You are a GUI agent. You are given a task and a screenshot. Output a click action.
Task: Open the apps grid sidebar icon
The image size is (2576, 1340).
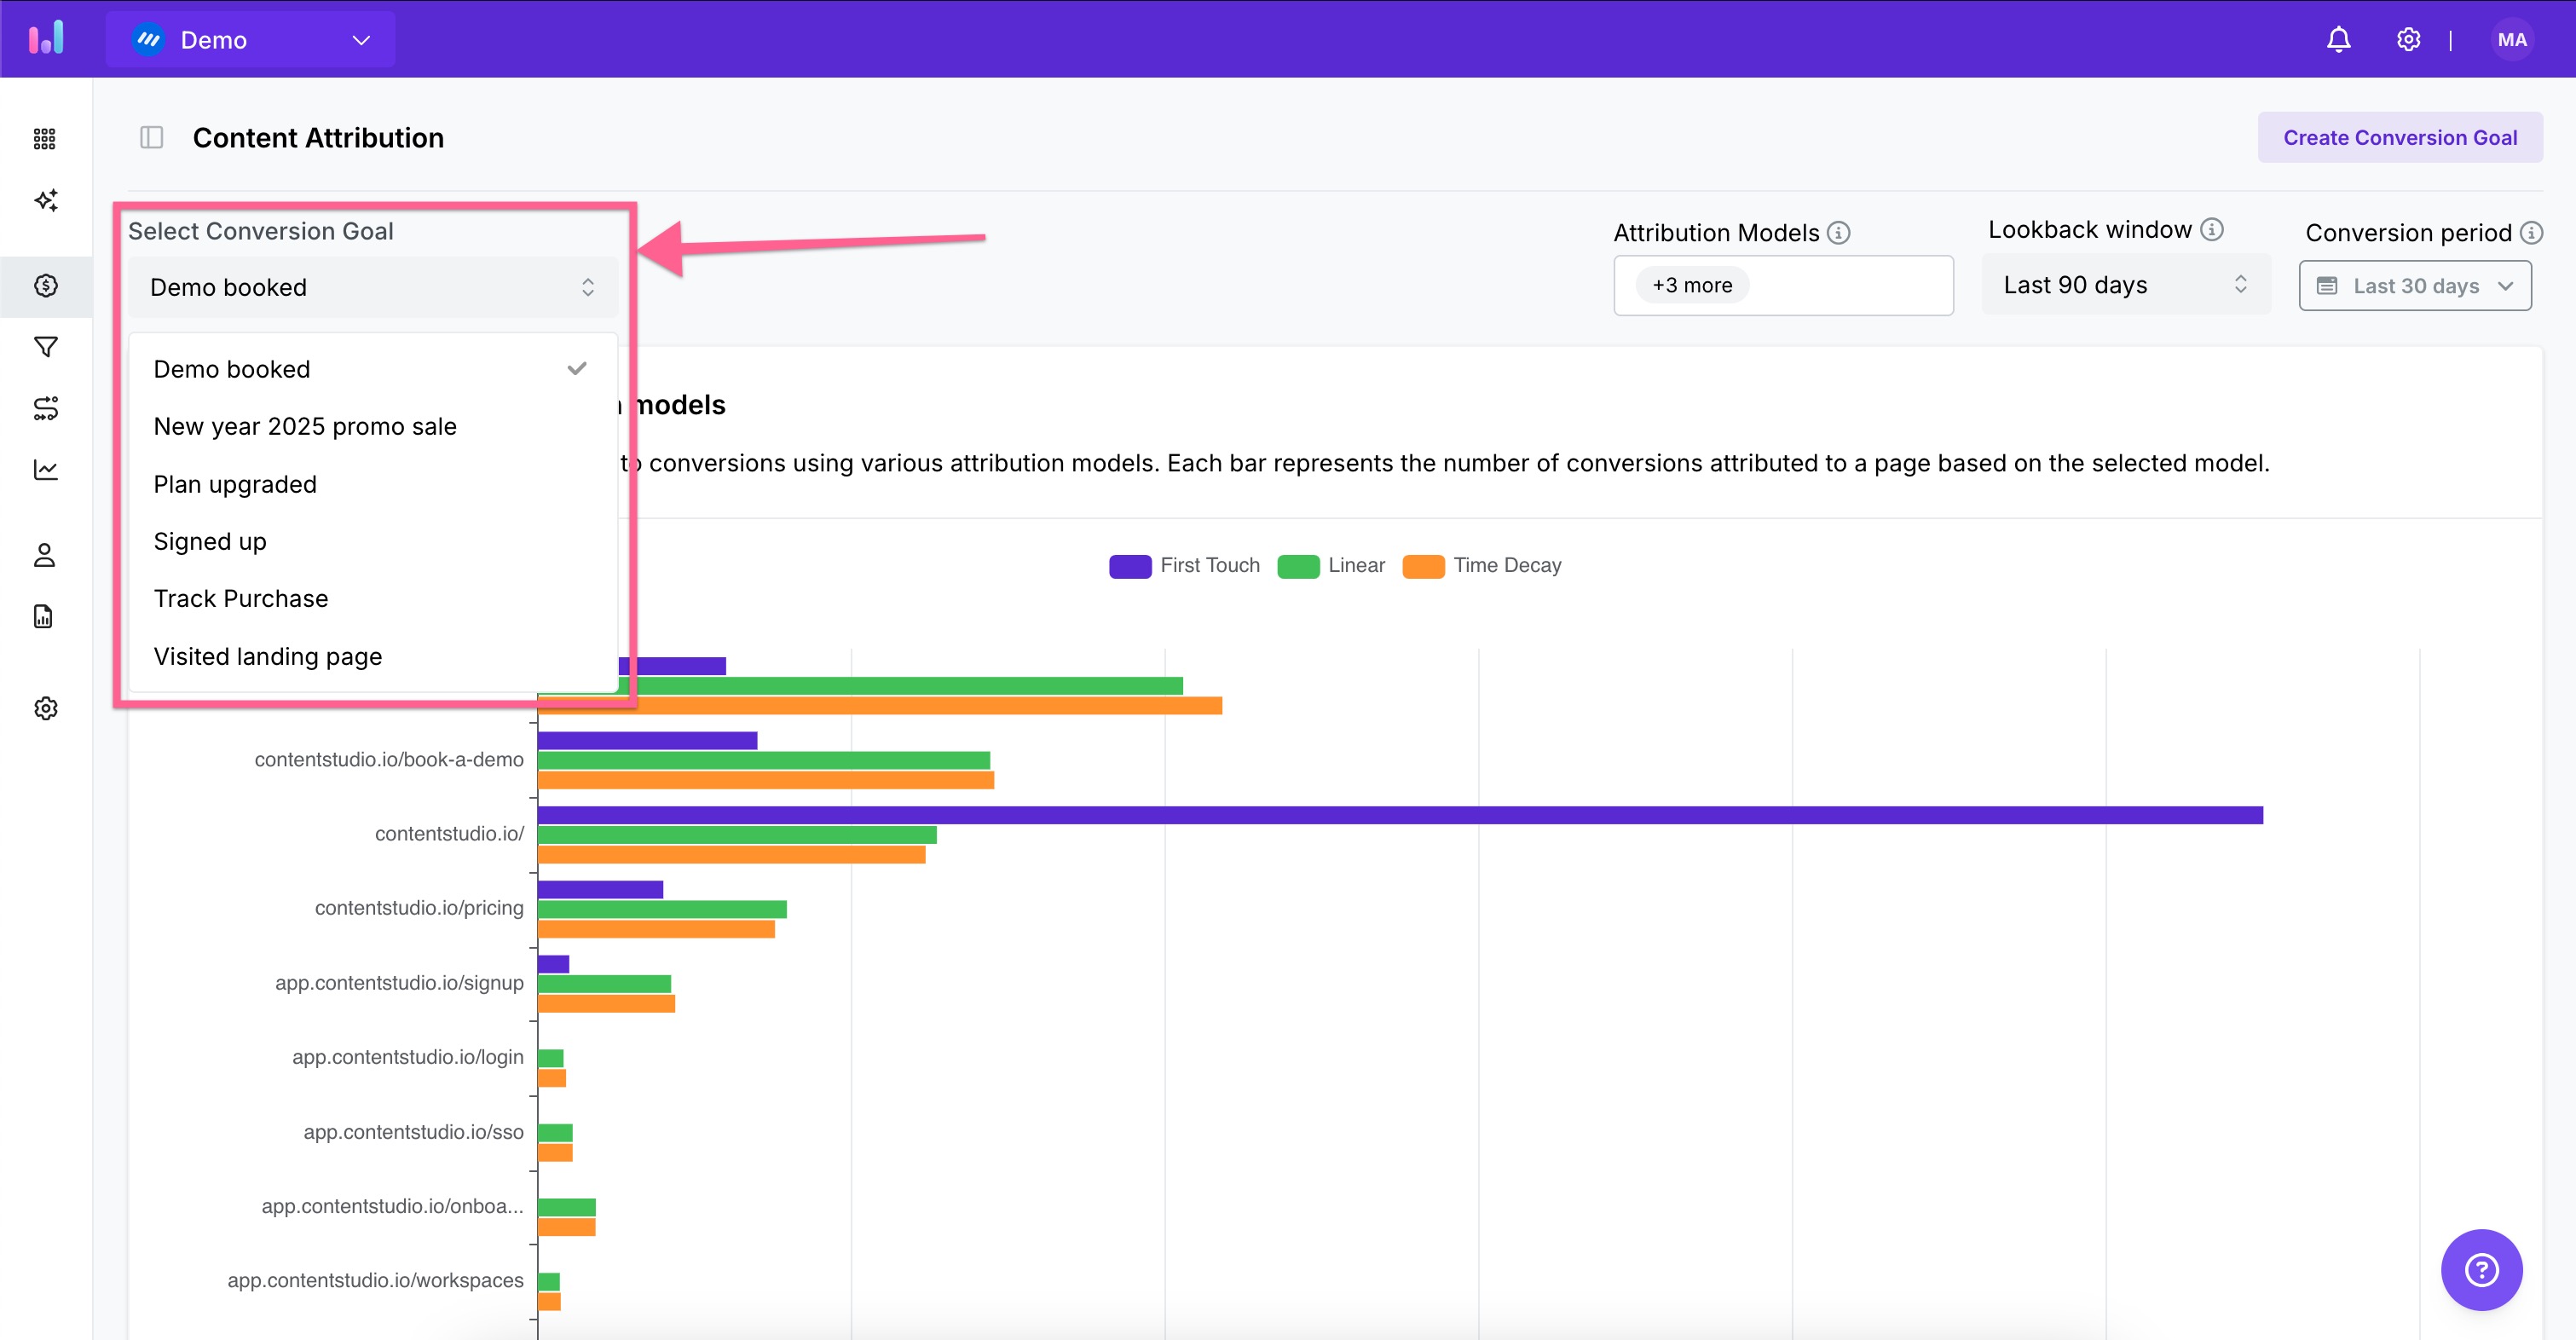pos(45,139)
